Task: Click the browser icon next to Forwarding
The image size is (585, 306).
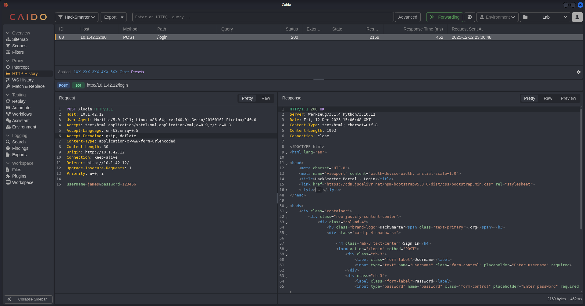Action: [x=469, y=17]
